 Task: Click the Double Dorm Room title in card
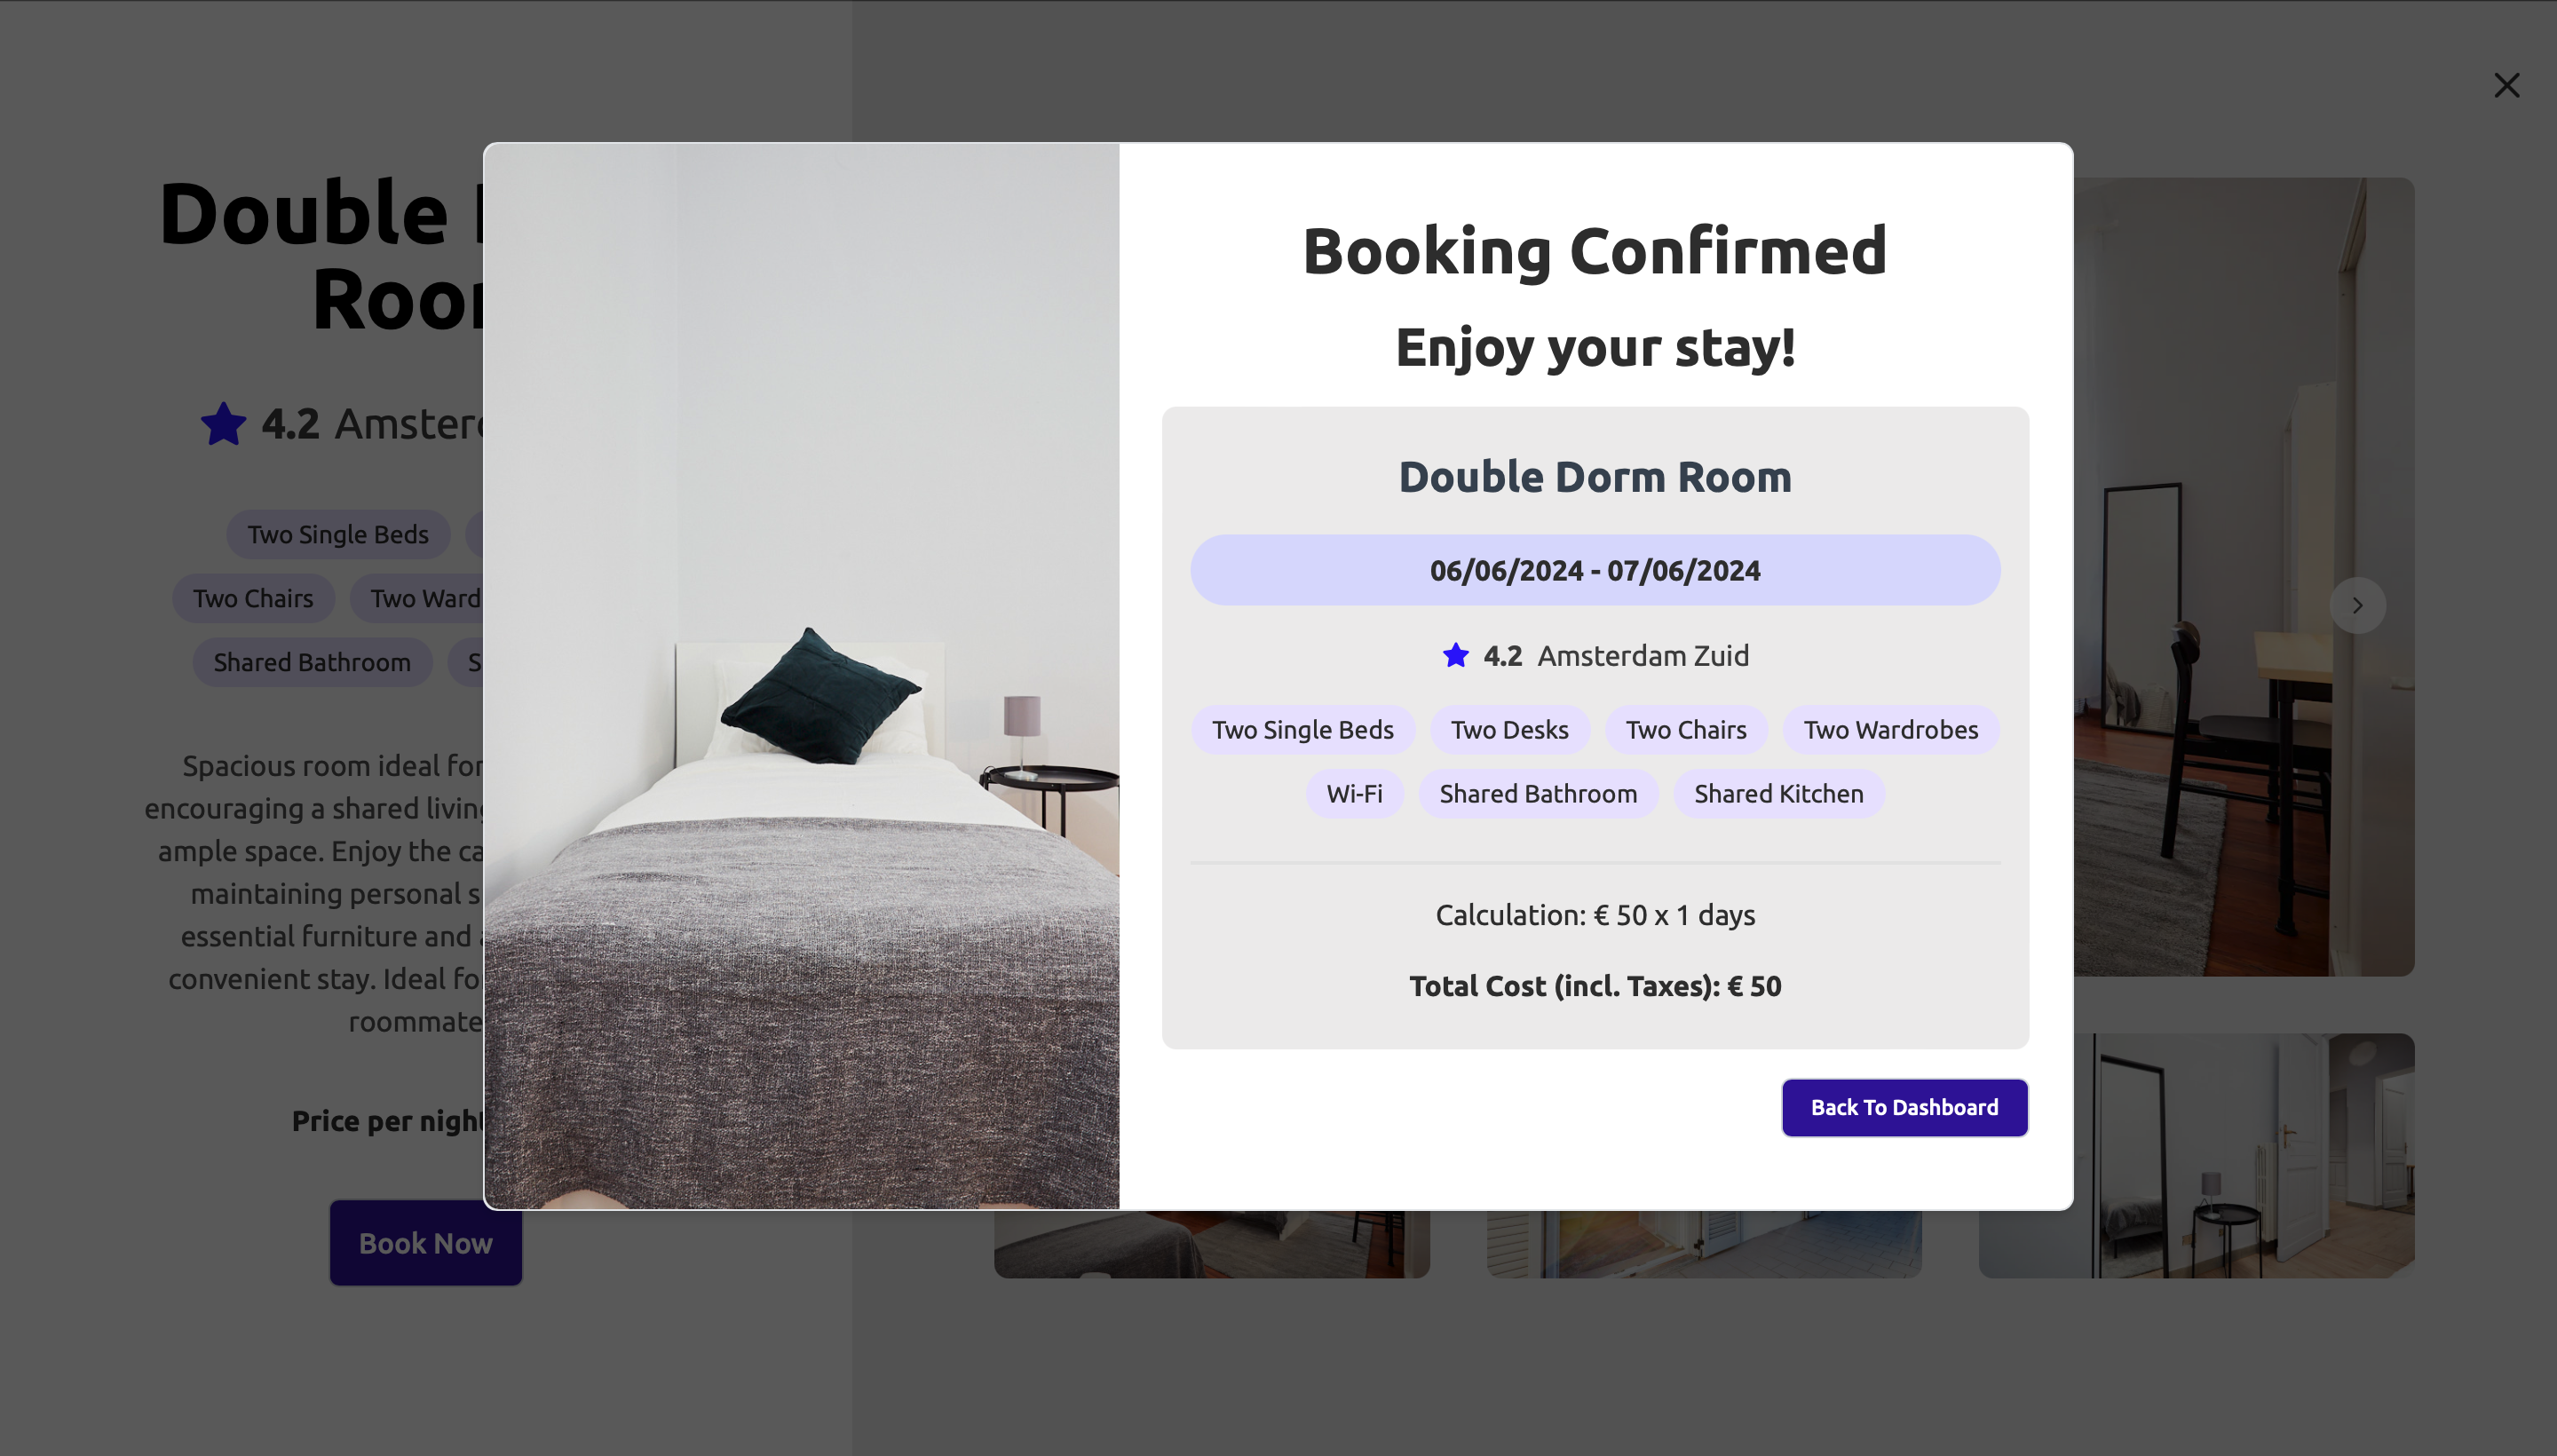click(1595, 477)
